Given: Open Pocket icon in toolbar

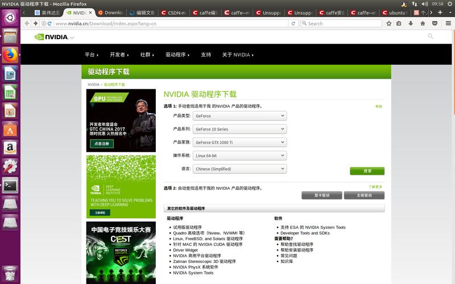Looking at the screenshot, I should [x=435, y=23].
